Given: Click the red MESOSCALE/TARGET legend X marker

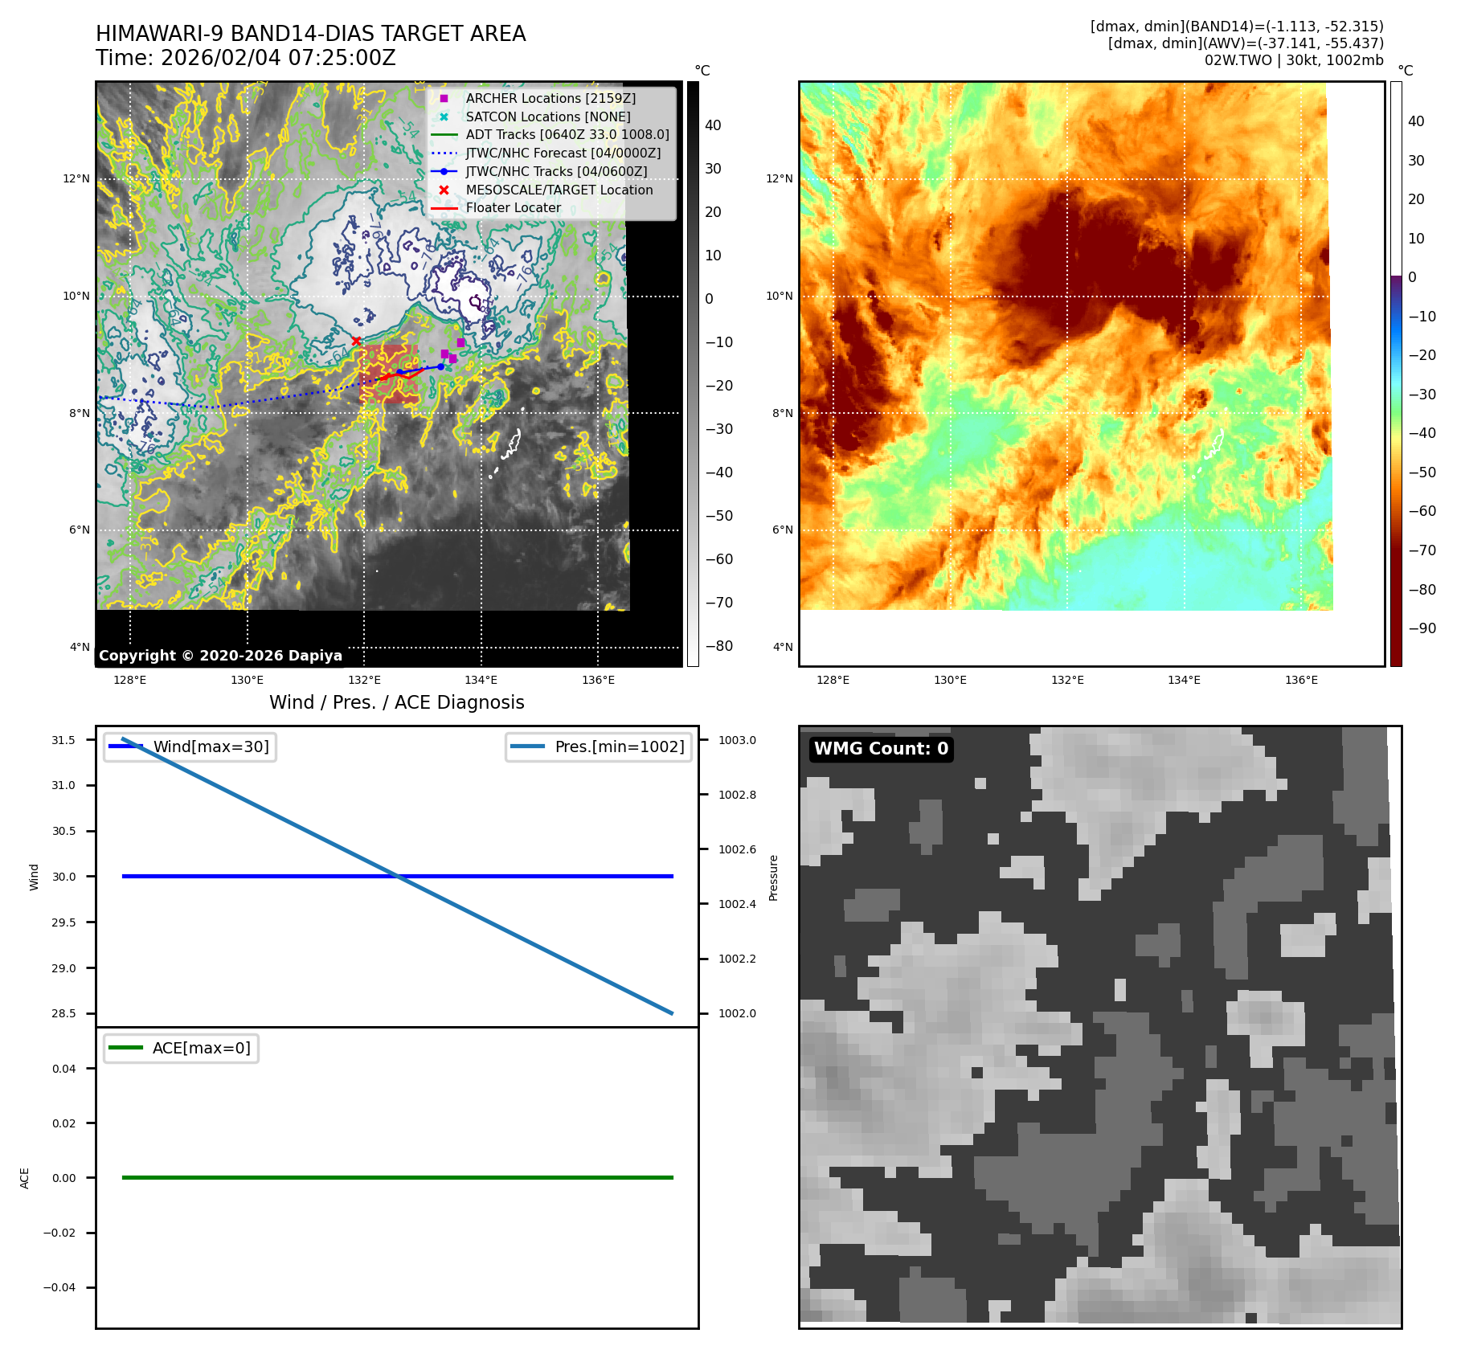Looking at the screenshot, I should 444,190.
